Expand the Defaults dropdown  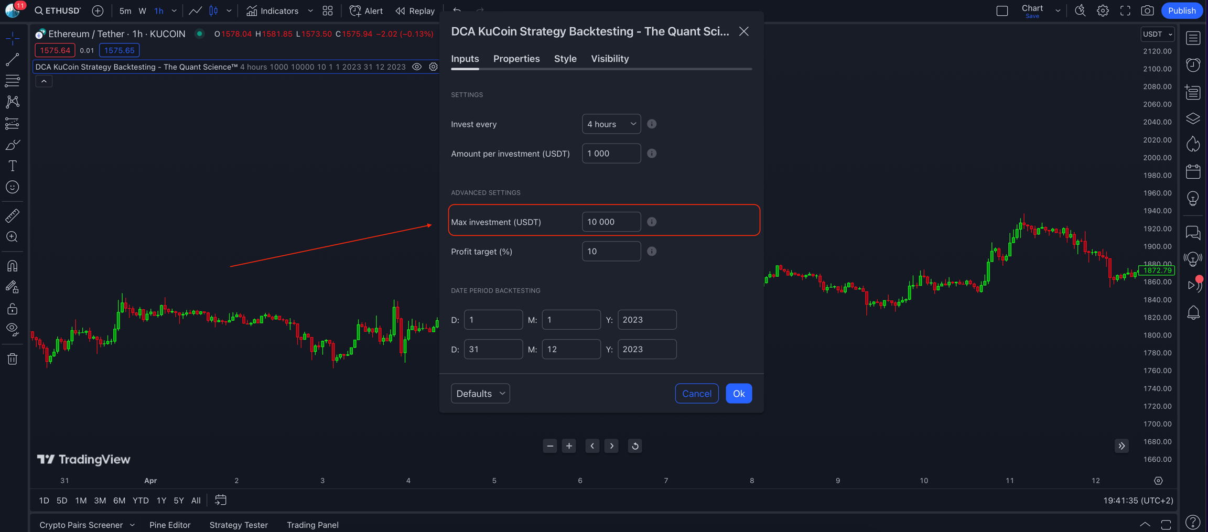(x=480, y=394)
